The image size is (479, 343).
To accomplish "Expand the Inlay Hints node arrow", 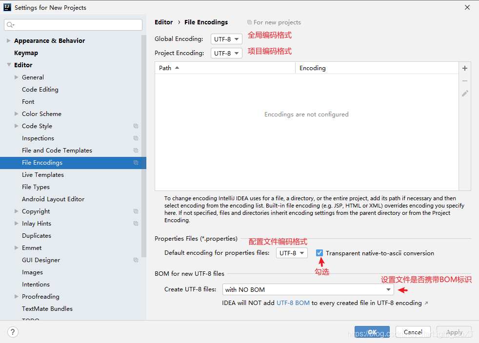I will point(17,223).
